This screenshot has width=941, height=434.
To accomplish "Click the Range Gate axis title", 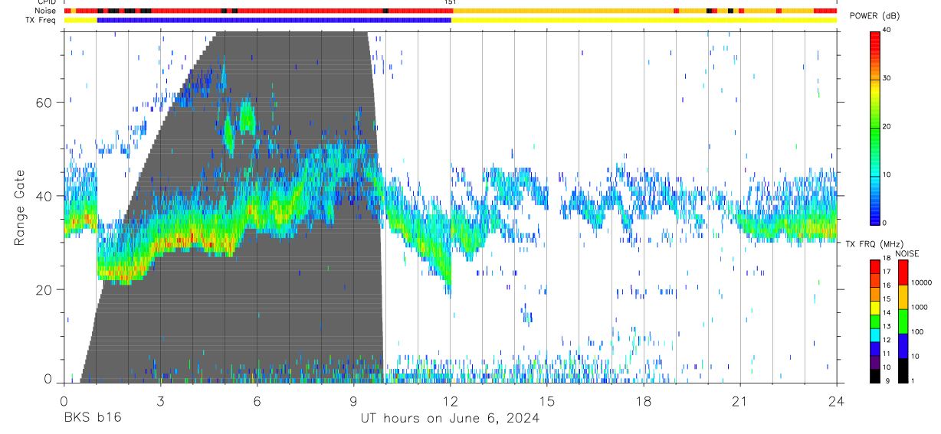I will click(x=20, y=207).
